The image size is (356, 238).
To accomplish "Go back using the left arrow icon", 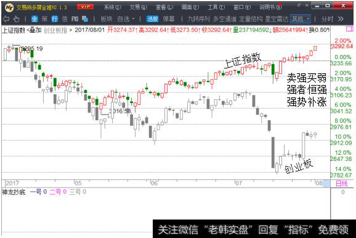I will pos(6,19).
